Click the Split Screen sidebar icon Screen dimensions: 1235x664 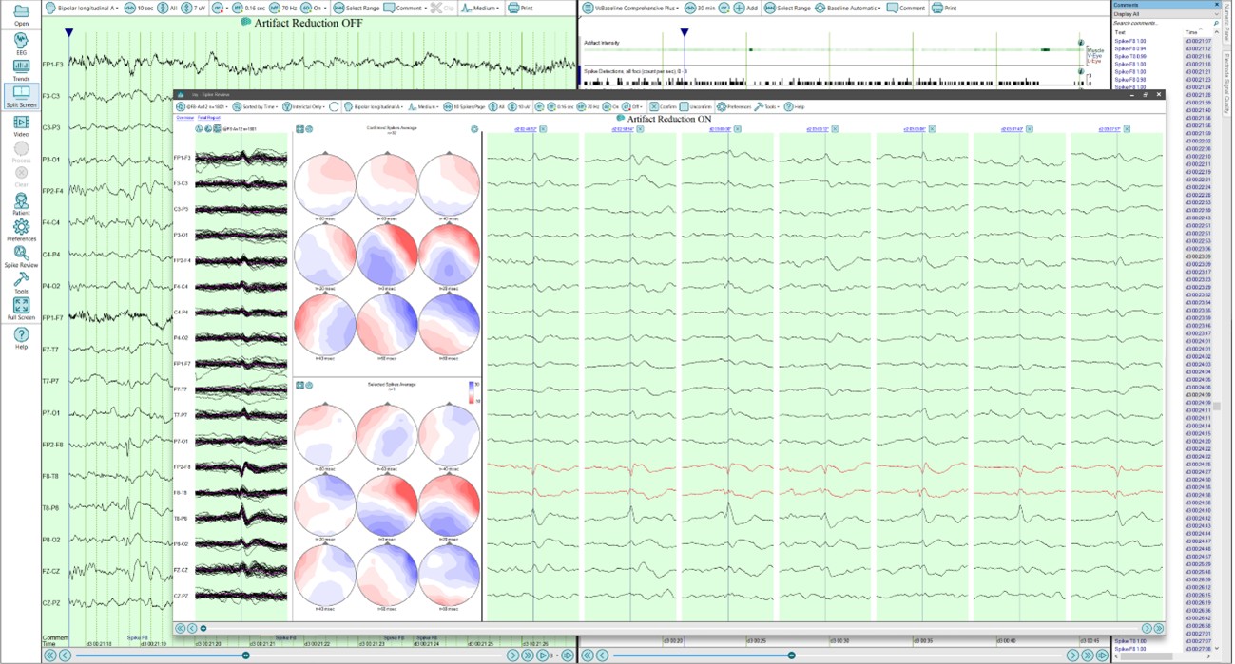click(21, 96)
